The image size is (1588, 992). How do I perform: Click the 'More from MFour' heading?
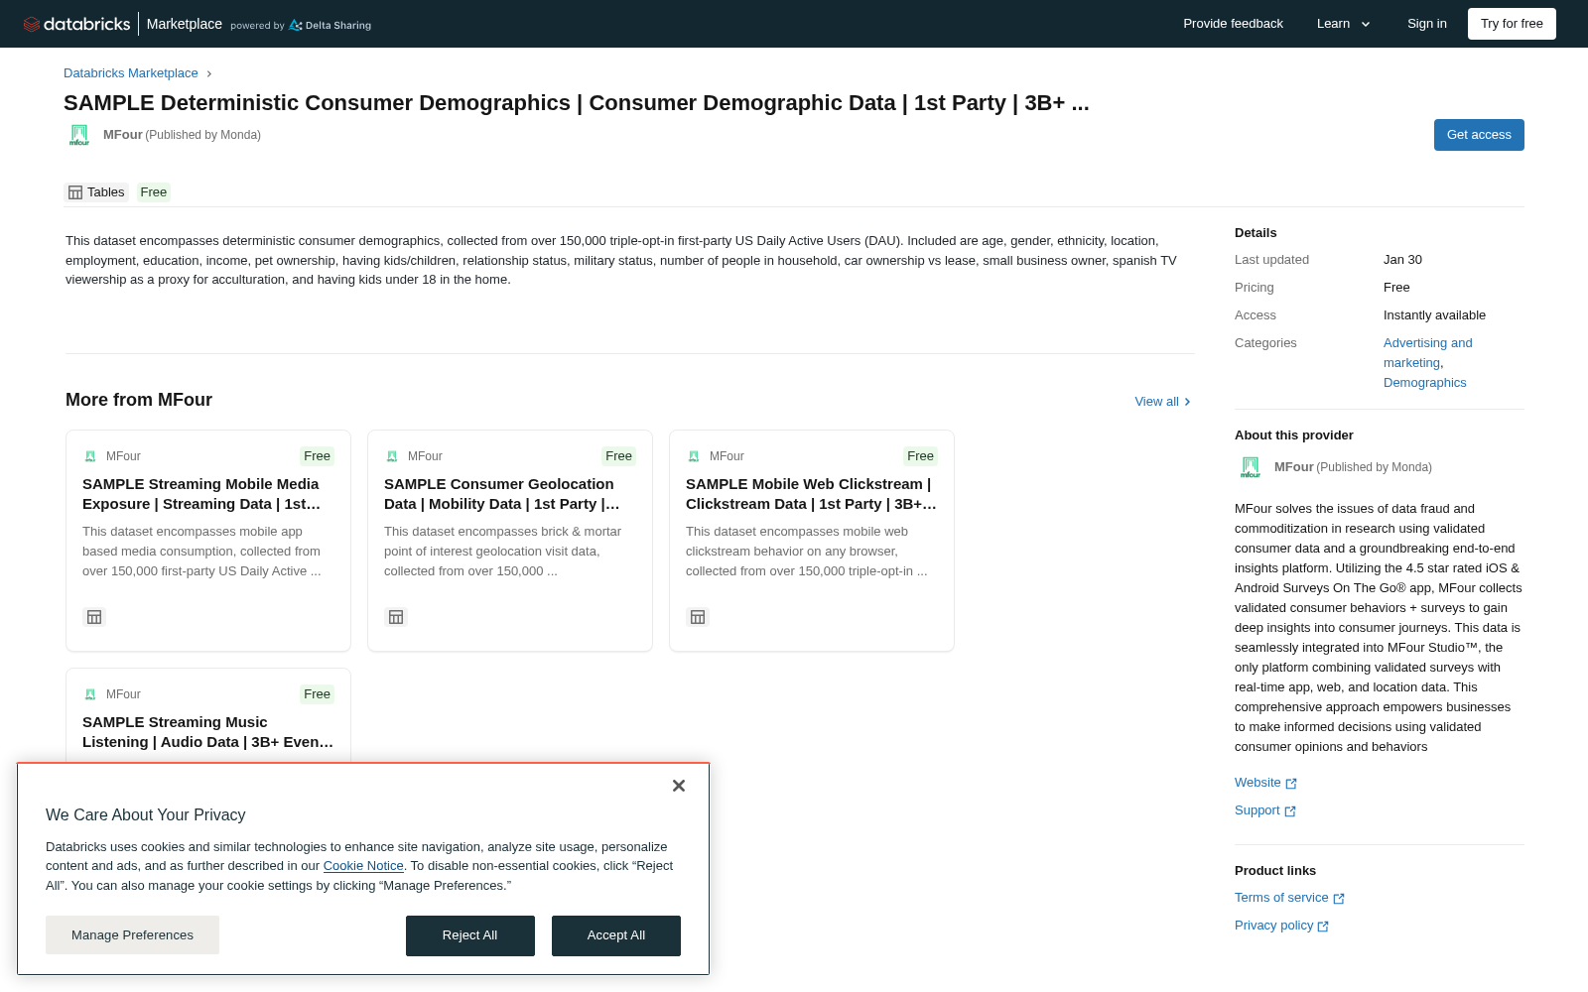(139, 400)
